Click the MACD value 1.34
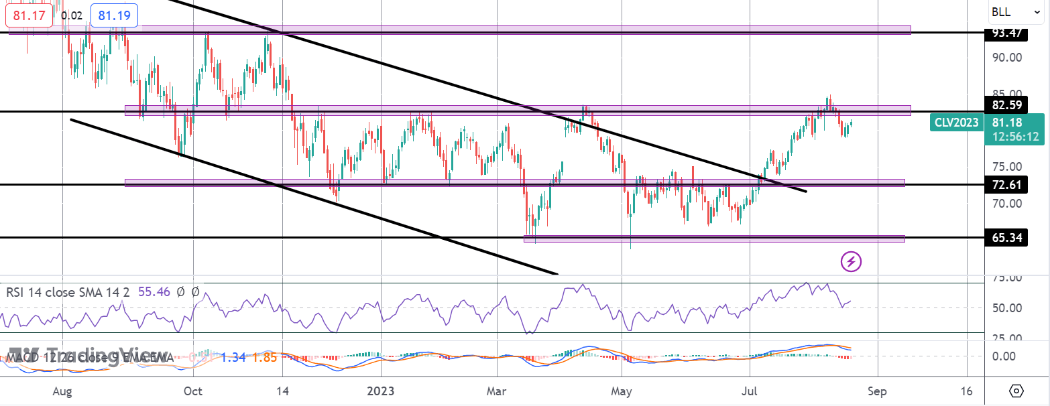 [x=234, y=358]
